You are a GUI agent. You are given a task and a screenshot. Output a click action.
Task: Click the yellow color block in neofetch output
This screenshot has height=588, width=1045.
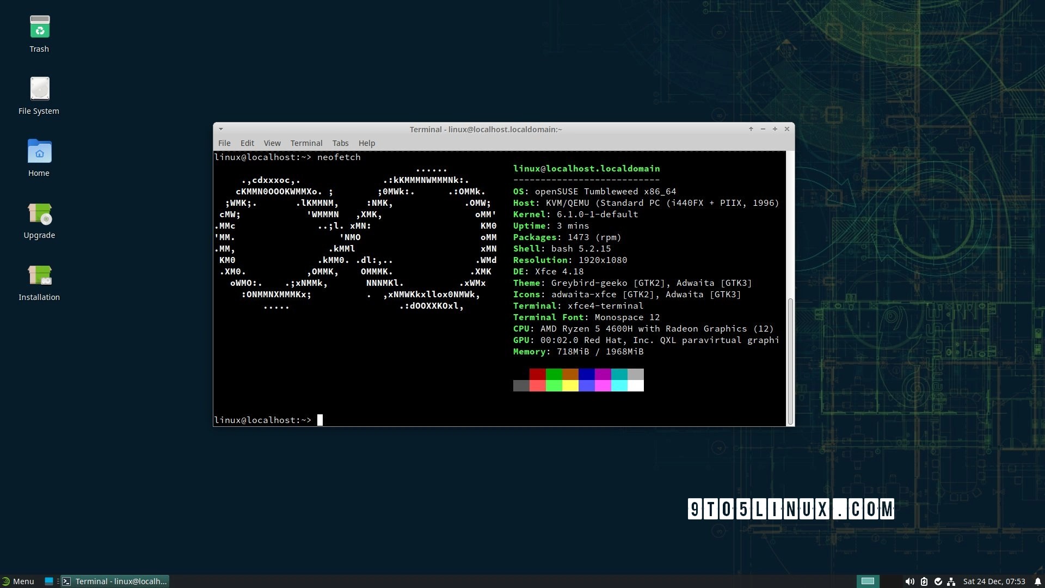[x=570, y=386]
